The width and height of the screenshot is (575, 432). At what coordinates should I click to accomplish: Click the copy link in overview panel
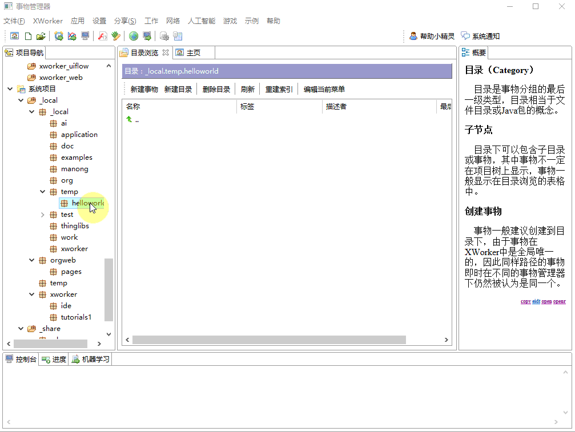coord(525,301)
